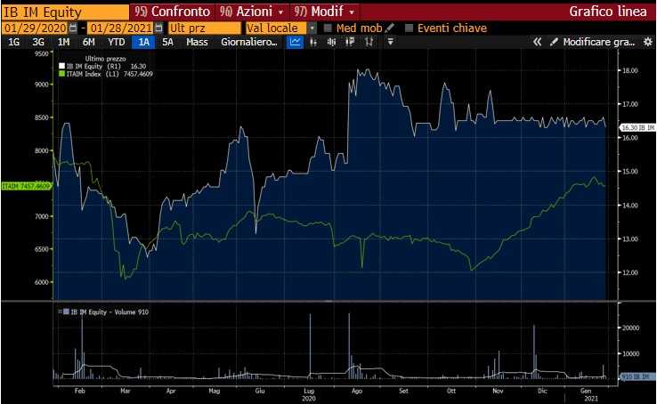Click the end date 01/28/2021 field
This screenshot has width=657, height=404.
(121, 28)
